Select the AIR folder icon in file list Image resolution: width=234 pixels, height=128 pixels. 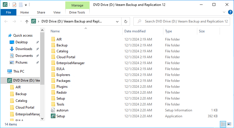tap(53, 39)
